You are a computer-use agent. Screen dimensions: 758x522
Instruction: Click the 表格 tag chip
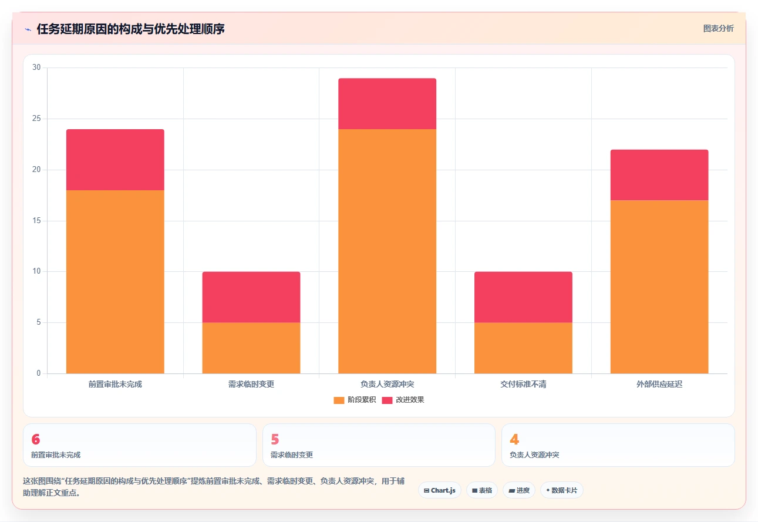pos(482,490)
